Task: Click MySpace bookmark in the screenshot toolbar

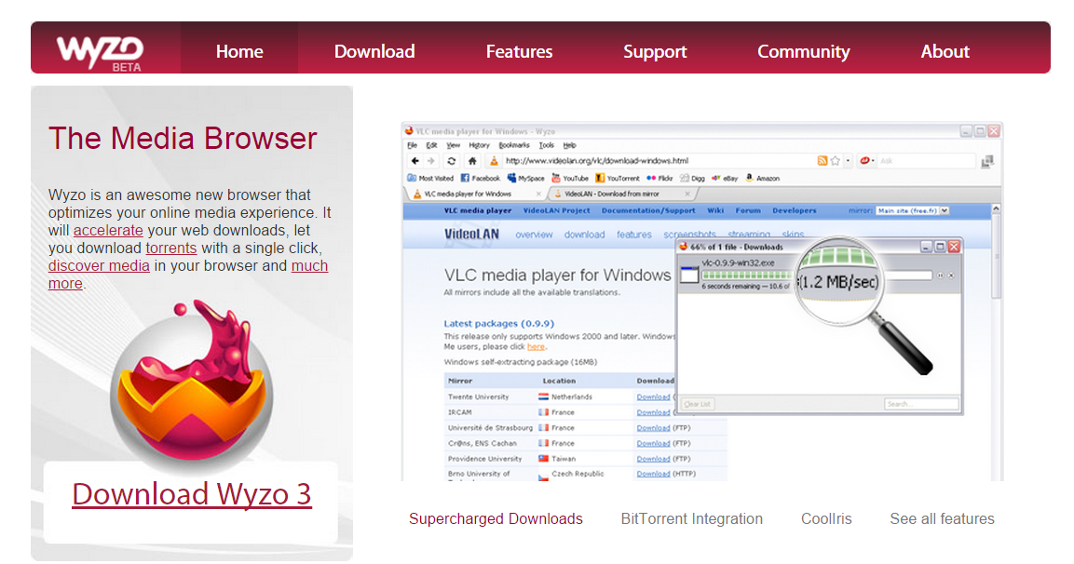Action: coord(526,178)
